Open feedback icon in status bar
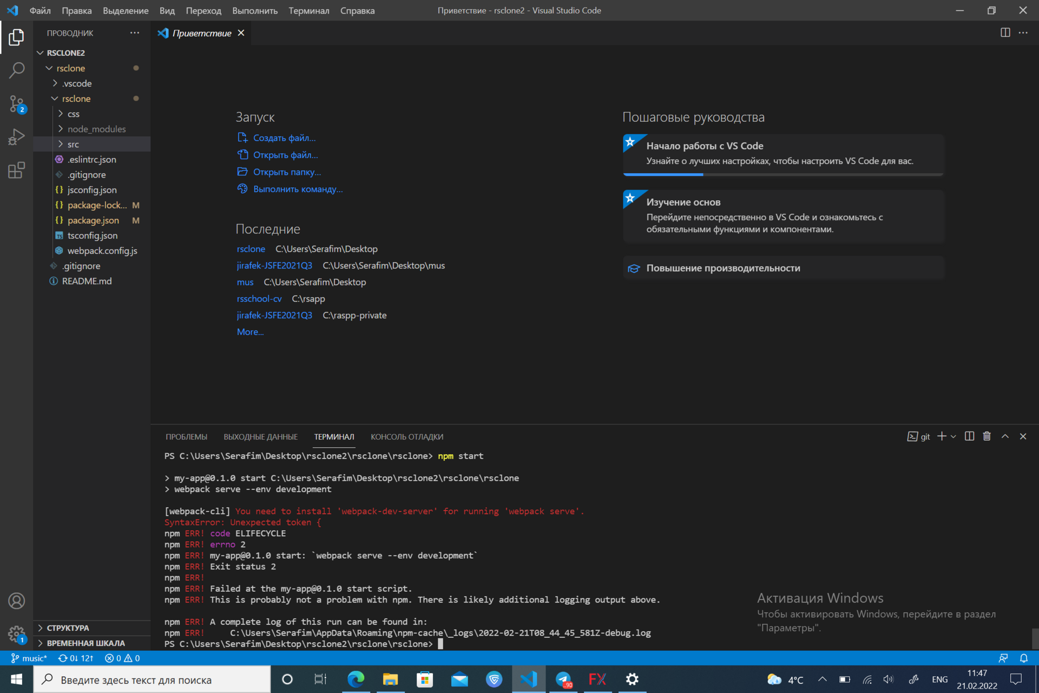 pos(1003,658)
